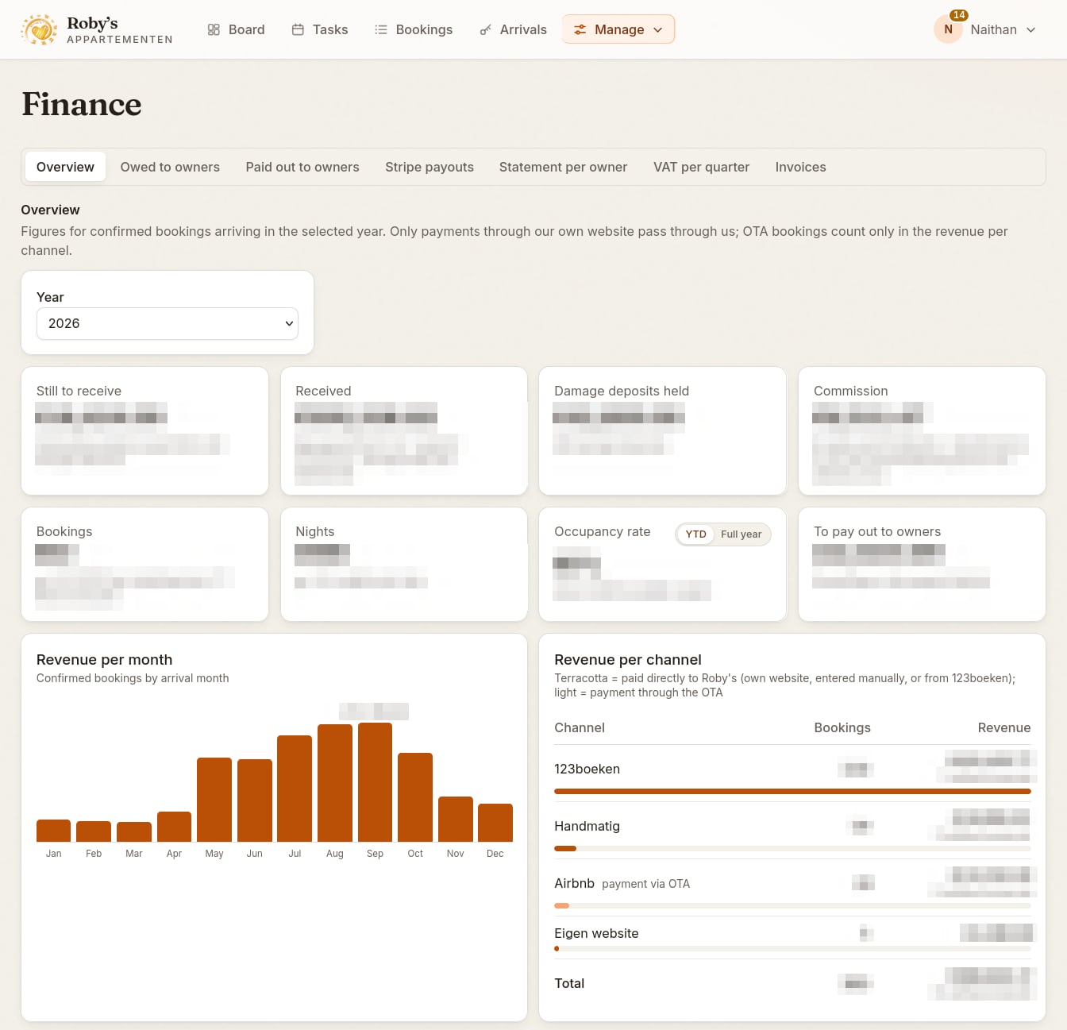Click the Sep revenue bar
Viewport: 1067px width, 1030px height.
pos(375,782)
